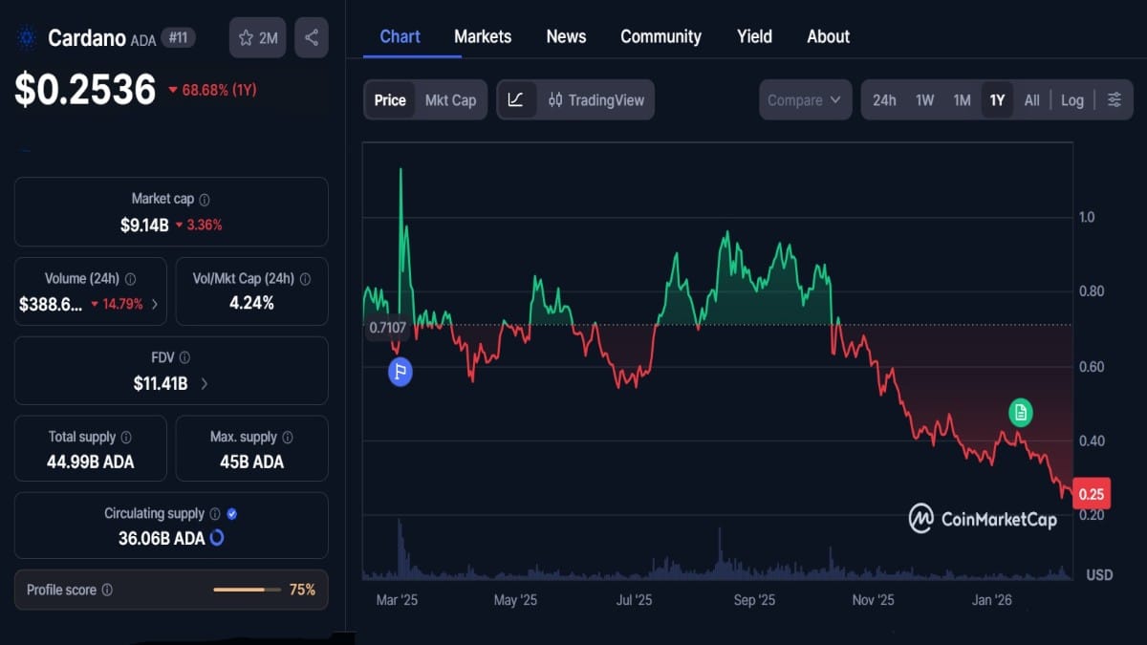
Task: Open the Yield tab
Action: tap(754, 36)
